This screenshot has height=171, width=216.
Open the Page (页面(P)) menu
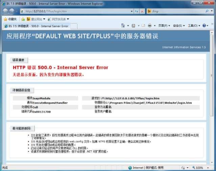pyautogui.click(x=164, y=26)
